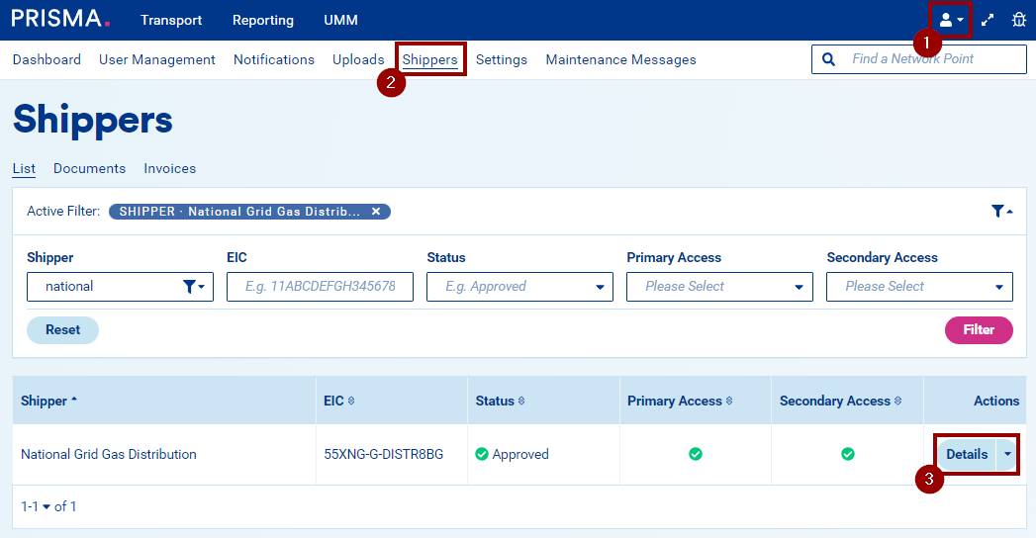Image resolution: width=1036 pixels, height=538 pixels.
Task: Collapse the filter panel funnel icon
Action: [1000, 211]
